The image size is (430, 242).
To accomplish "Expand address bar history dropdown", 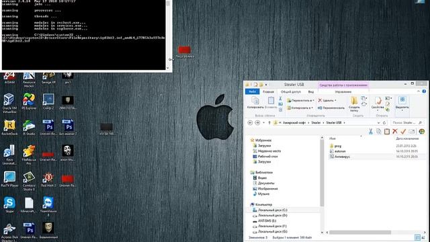I will [x=378, y=122].
